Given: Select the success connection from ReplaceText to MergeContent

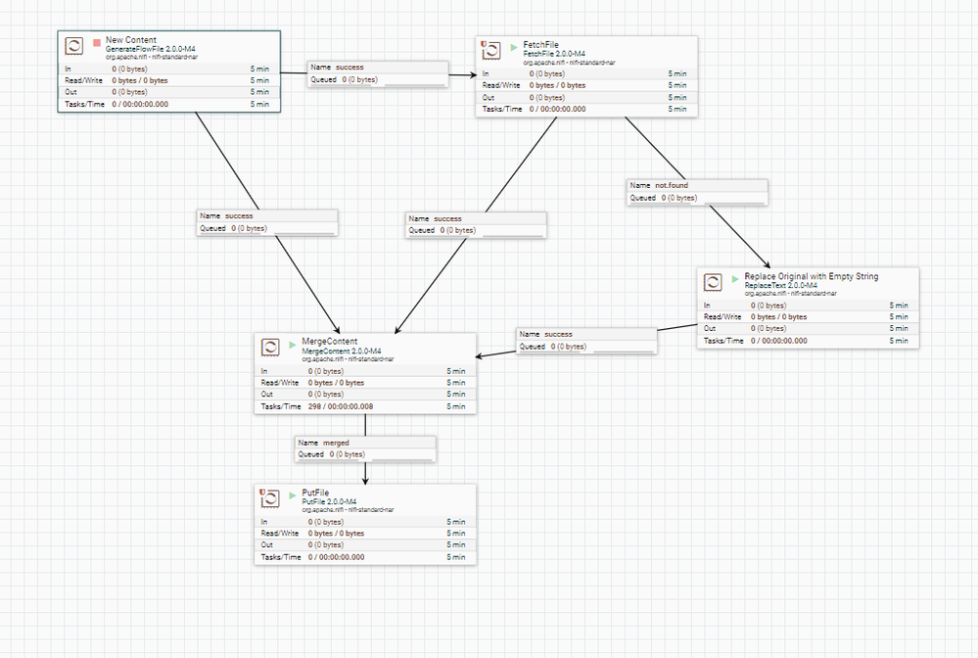Looking at the screenshot, I should click(x=586, y=341).
